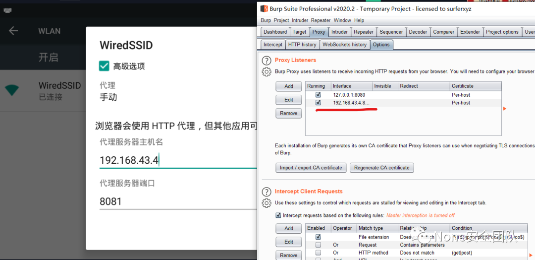This screenshot has height=260, width=535.
Task: Open the Proxy Listeners settings gear
Action: [266, 72]
